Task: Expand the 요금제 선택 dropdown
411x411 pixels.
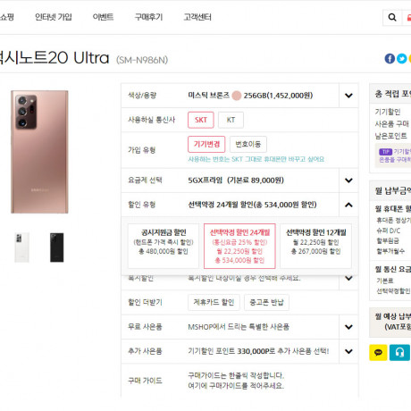Action: 348,180
